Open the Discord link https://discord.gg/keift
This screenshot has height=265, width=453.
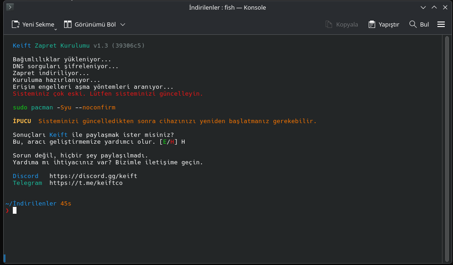93,176
